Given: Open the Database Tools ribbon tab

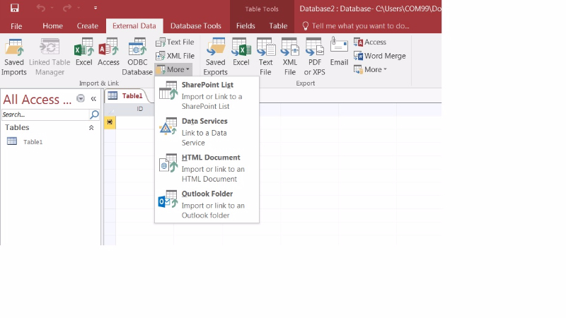Looking at the screenshot, I should tap(196, 26).
